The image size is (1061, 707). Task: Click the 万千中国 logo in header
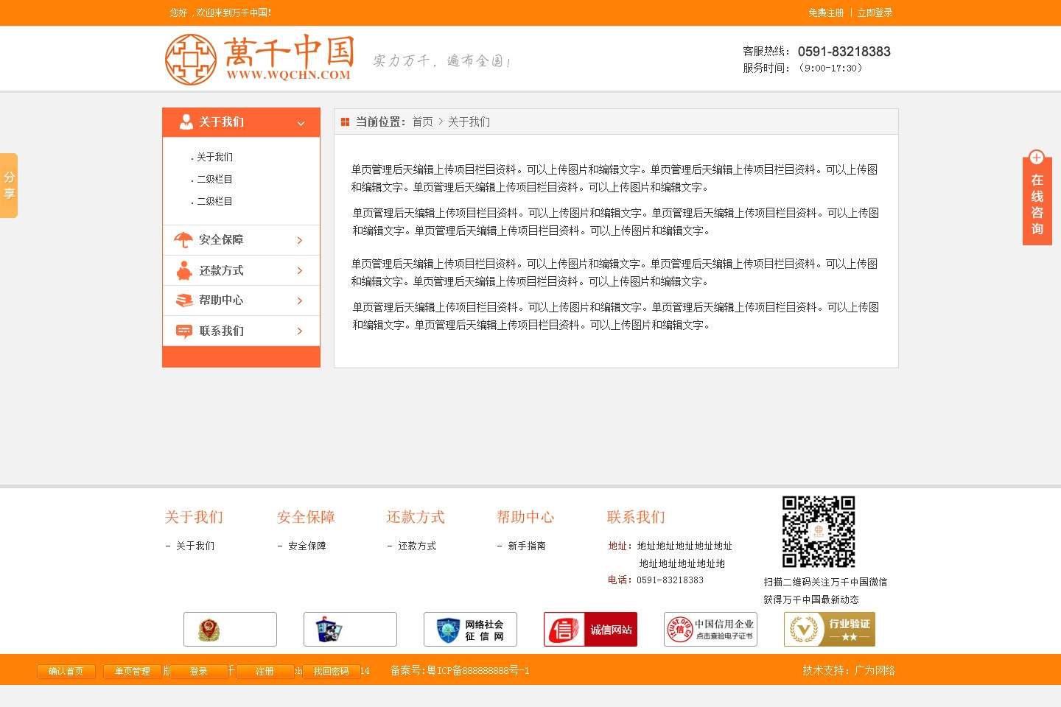point(259,59)
